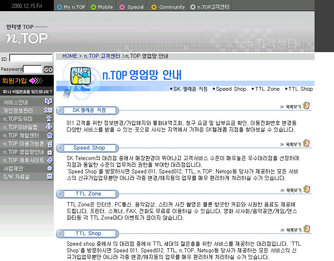Click the green circle icon beside Mobile
This screenshot has height=261, width=334.
tap(94, 7)
